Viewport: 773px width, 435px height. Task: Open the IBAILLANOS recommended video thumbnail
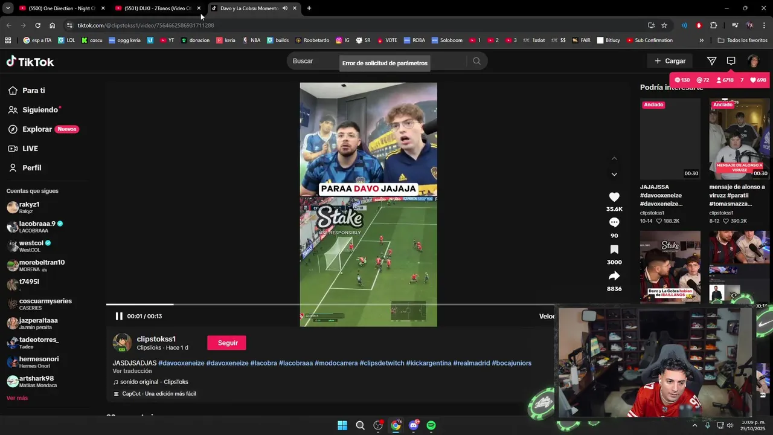coord(670,266)
